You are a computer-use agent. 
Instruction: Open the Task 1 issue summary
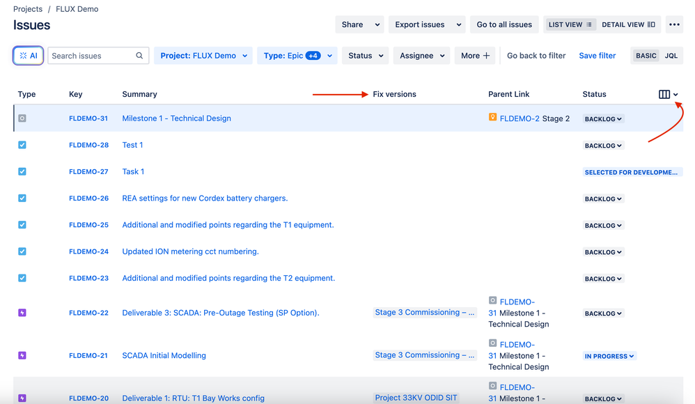(x=133, y=171)
